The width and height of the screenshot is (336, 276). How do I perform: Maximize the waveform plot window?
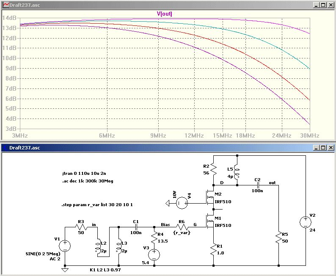pos(323,5)
